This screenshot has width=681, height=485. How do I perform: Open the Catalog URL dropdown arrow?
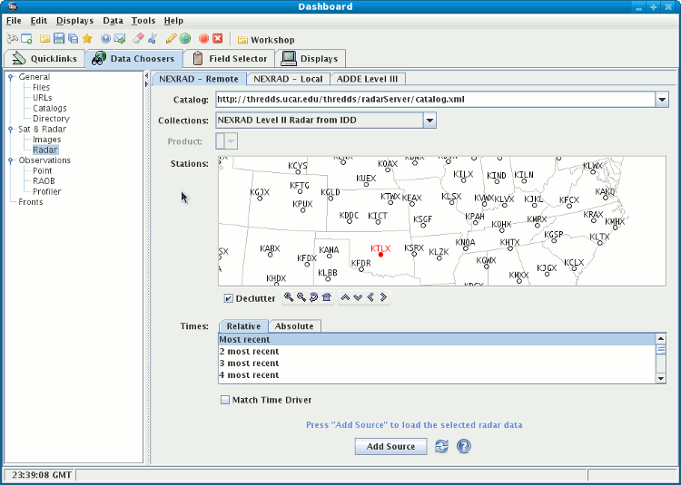click(661, 100)
